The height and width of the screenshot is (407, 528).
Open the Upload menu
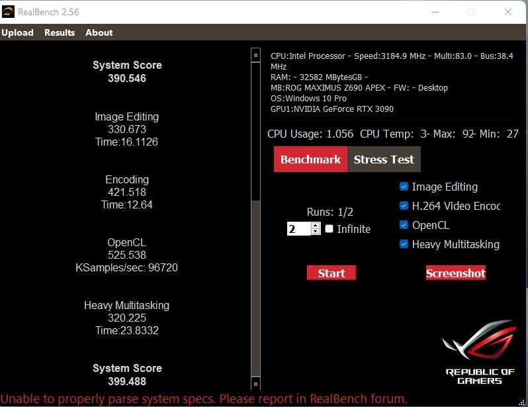tap(17, 32)
